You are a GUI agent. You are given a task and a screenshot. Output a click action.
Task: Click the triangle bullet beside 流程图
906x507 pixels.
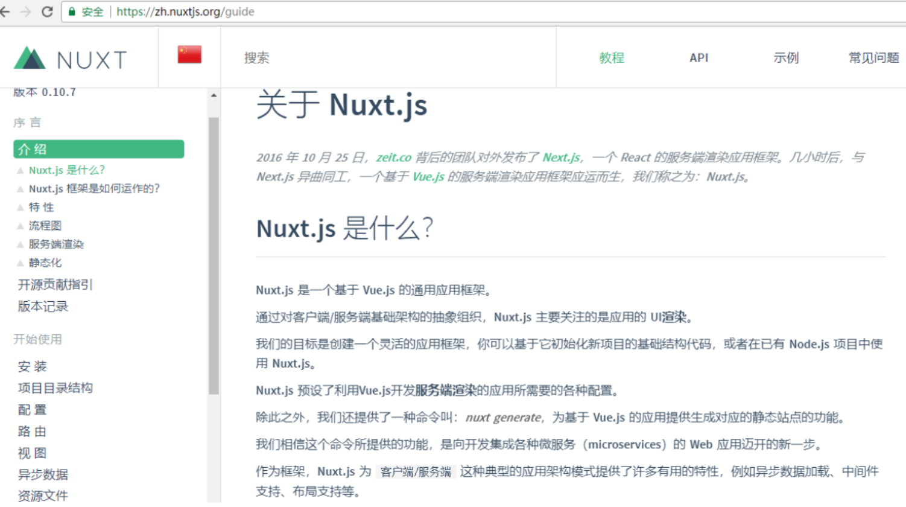coord(21,226)
